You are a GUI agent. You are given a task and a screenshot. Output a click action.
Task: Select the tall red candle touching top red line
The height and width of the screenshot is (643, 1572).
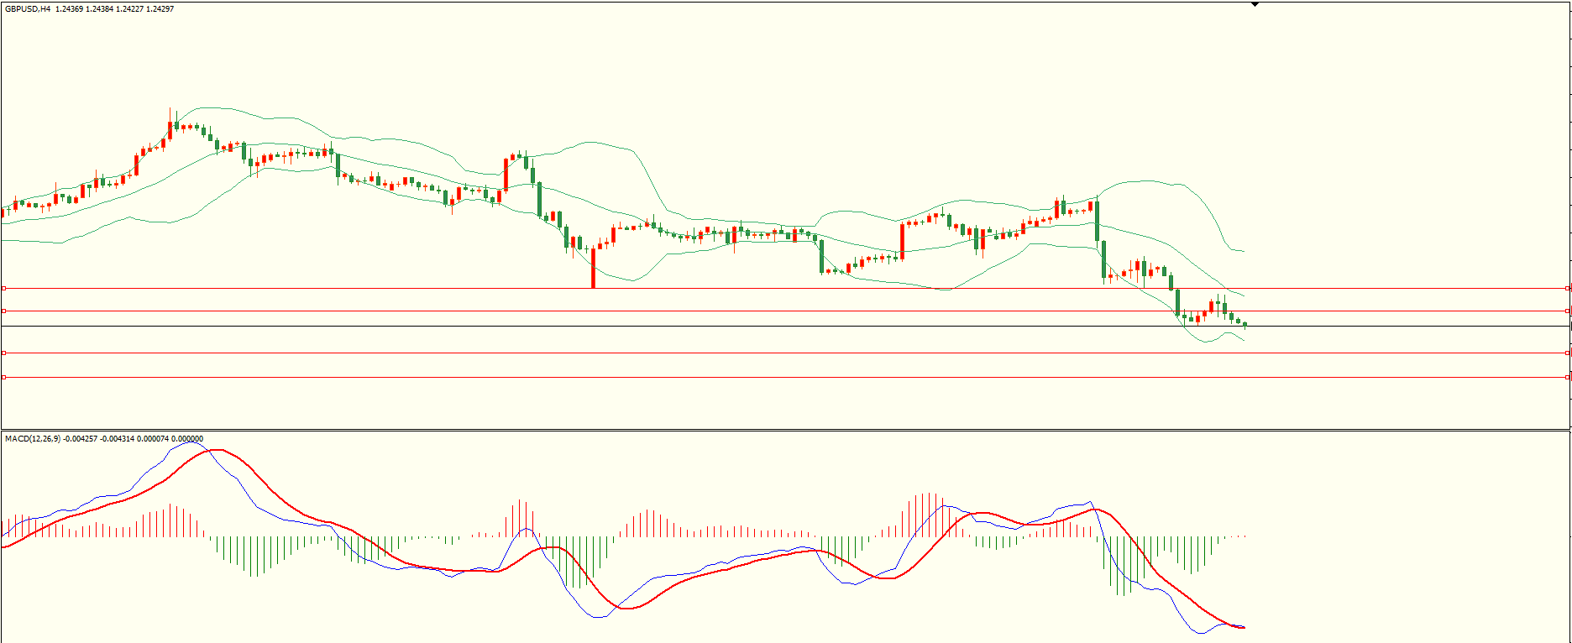point(593,268)
